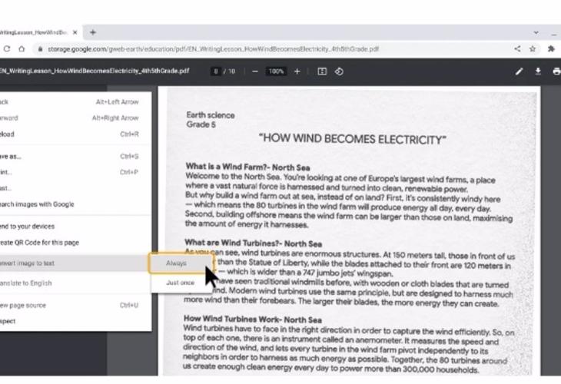Viewport: 561px width, 384px height.
Task: Share this page from the address bar
Action: 517,48
